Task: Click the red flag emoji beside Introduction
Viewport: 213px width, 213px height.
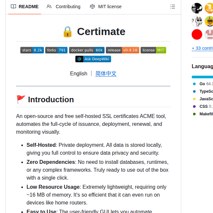Action: coord(21,99)
